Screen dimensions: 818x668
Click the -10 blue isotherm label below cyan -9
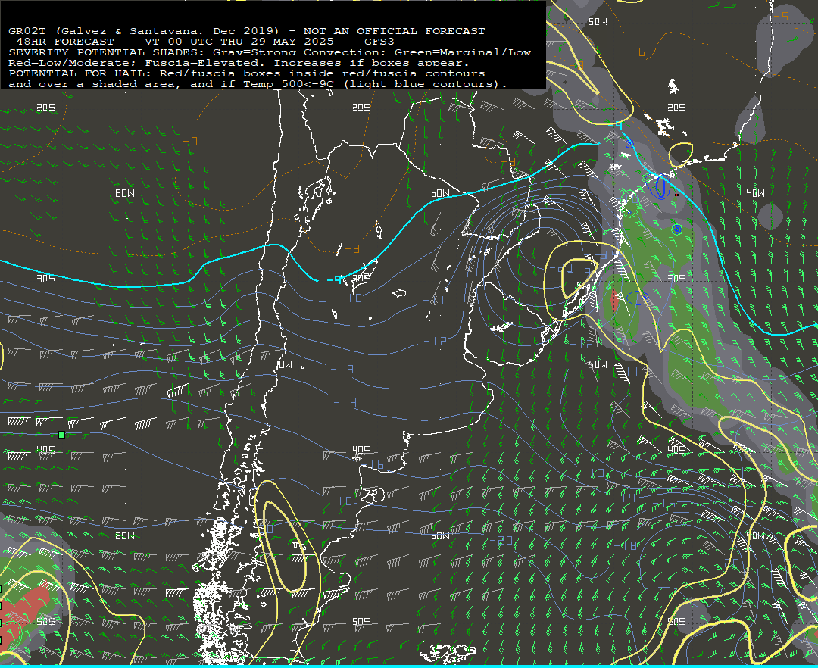350,298
